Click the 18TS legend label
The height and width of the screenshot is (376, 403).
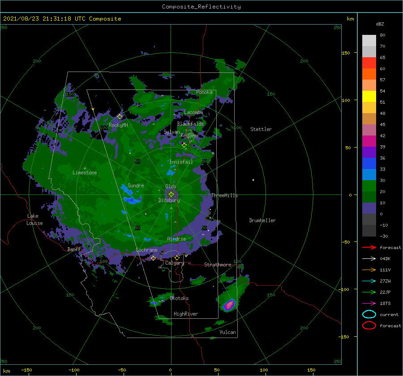coord(385,304)
